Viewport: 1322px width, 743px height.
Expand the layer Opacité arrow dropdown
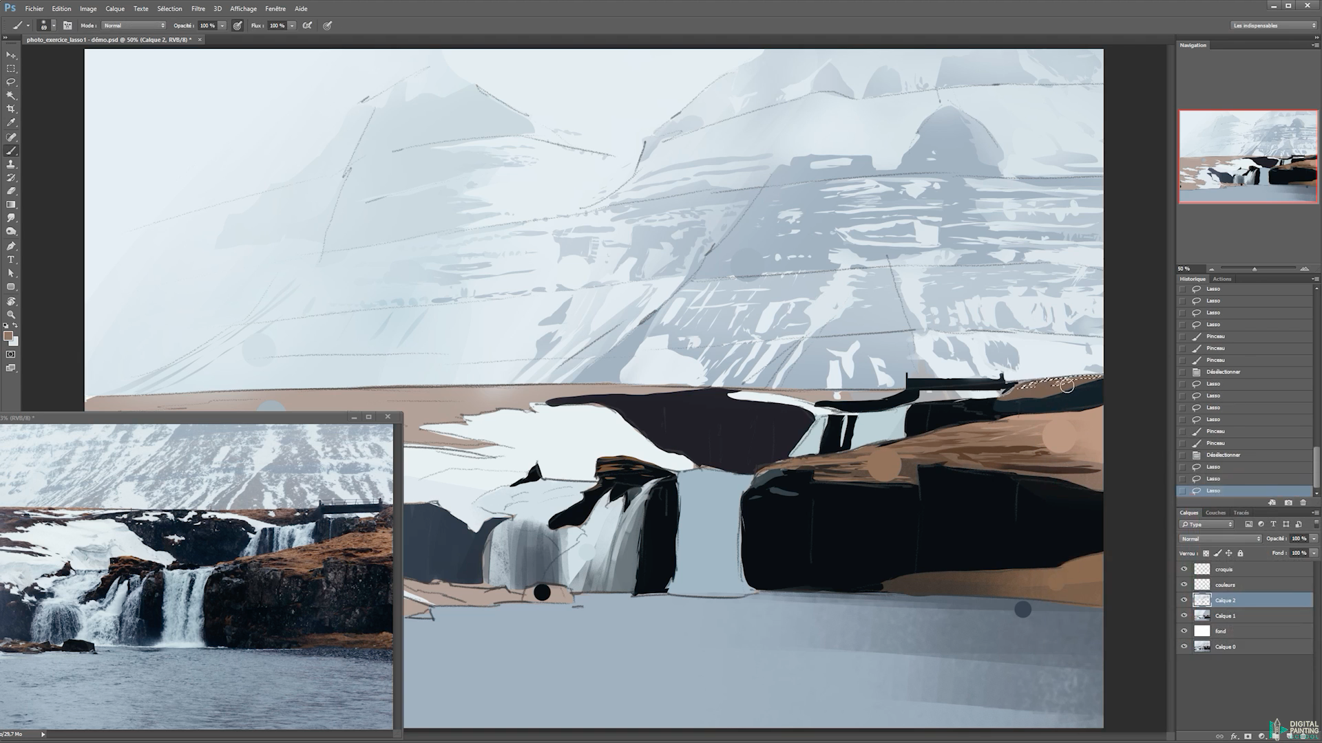[1314, 539]
